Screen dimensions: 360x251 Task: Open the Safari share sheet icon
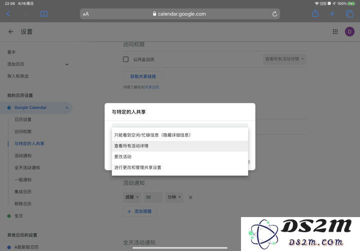(x=315, y=13)
